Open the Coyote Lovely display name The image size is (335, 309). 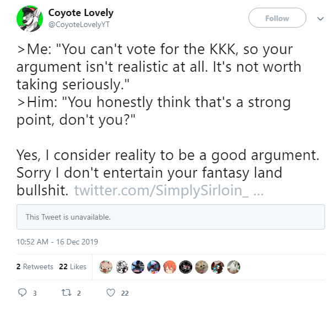[81, 13]
